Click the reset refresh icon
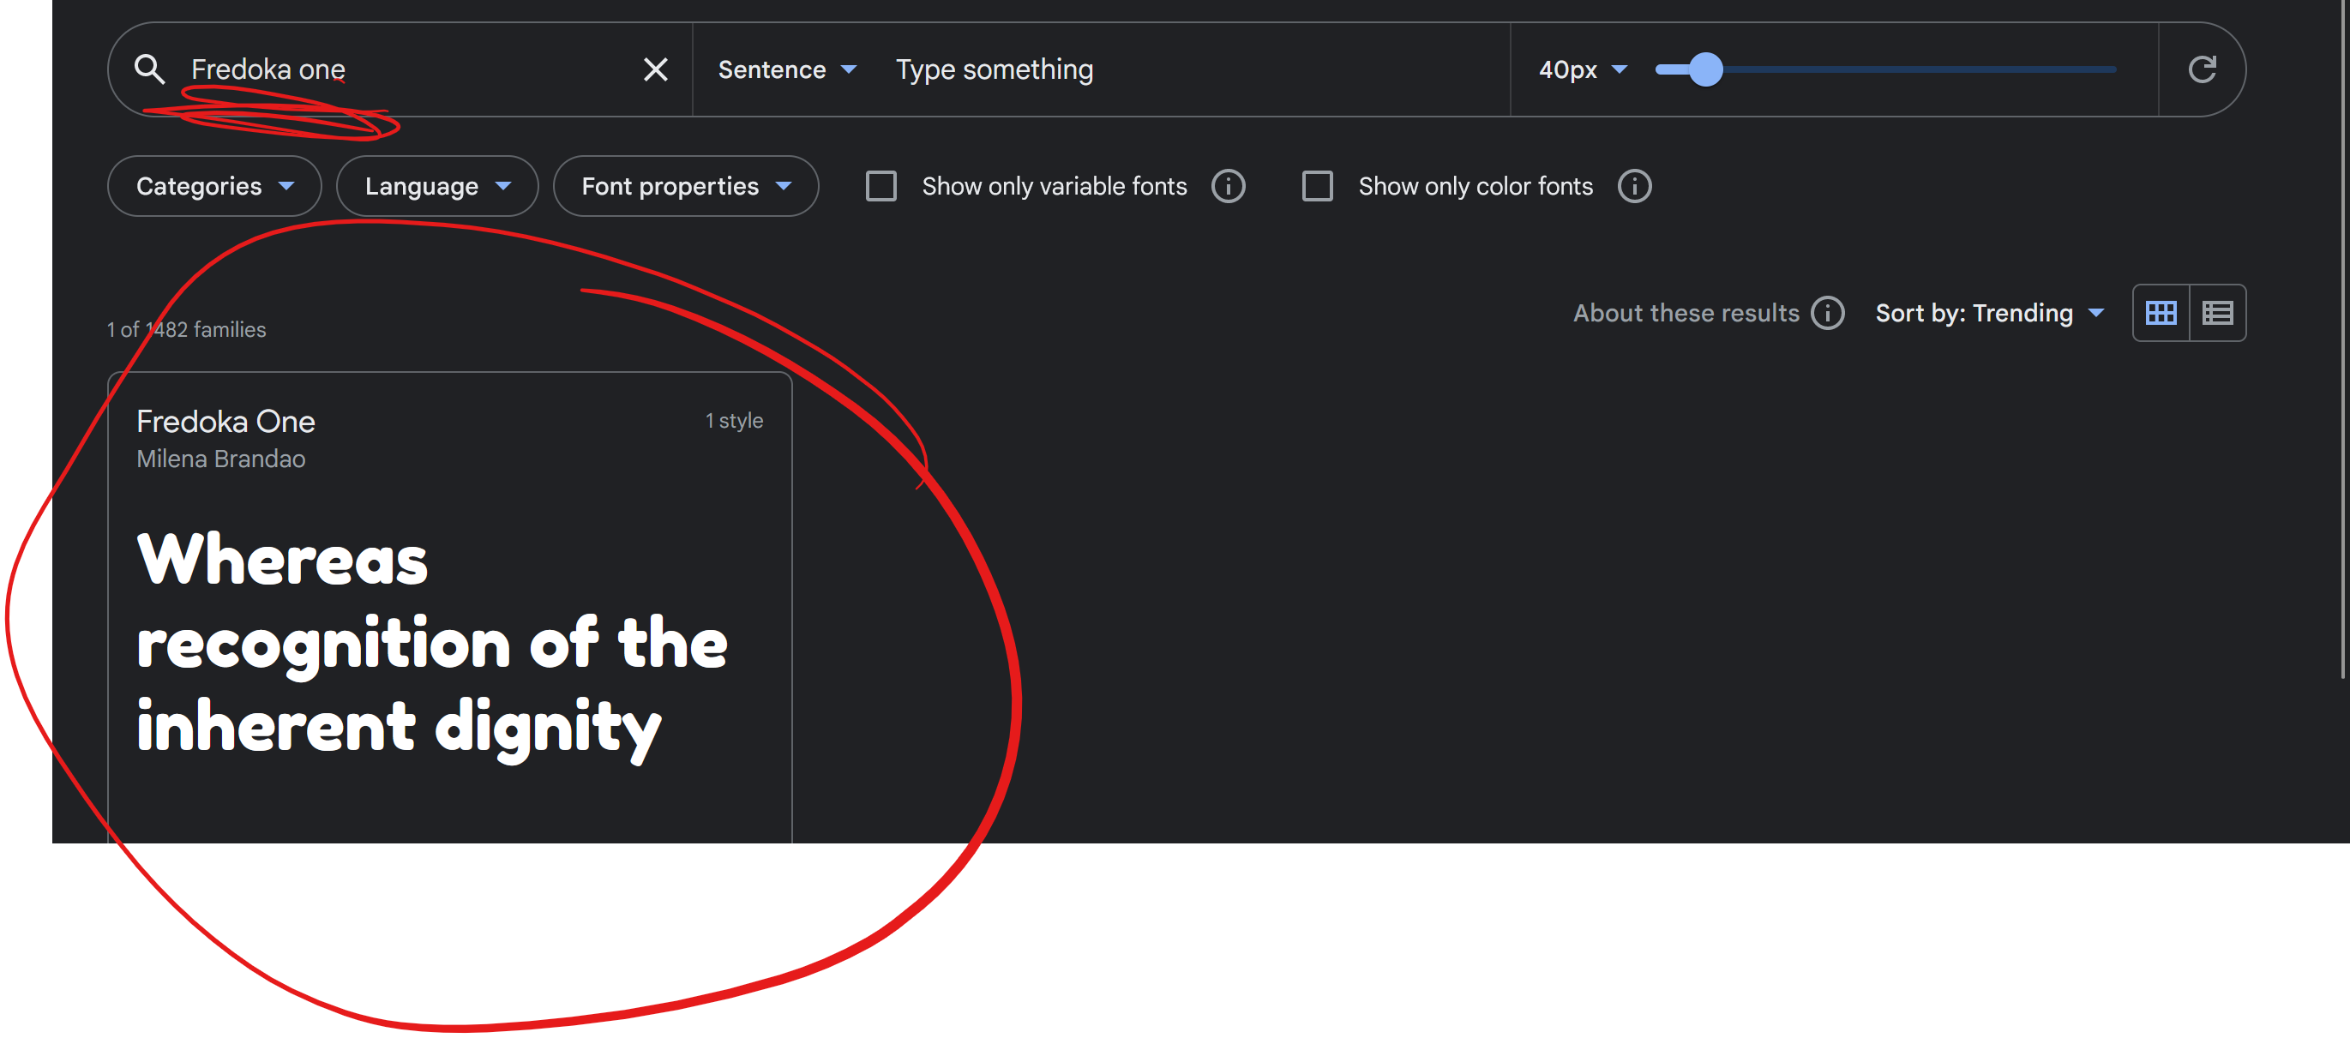Image resolution: width=2350 pixels, height=1038 pixels. coord(2202,69)
